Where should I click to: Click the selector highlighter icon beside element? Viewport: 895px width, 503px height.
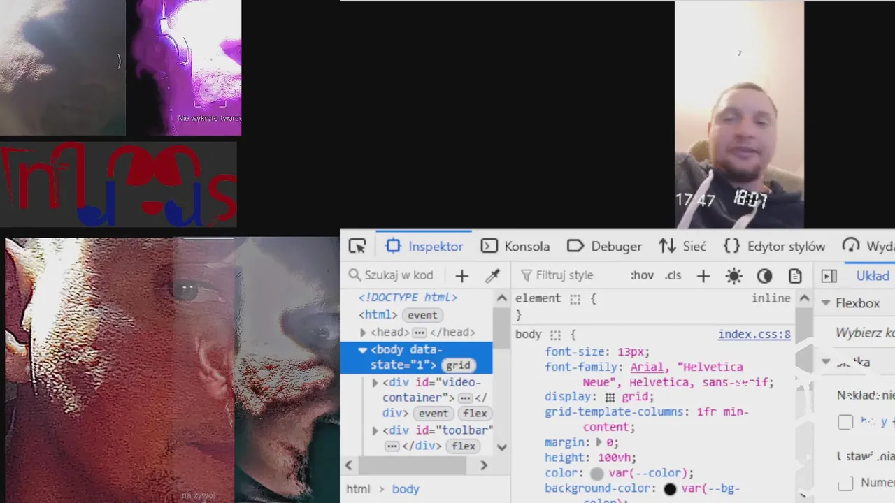tap(575, 299)
